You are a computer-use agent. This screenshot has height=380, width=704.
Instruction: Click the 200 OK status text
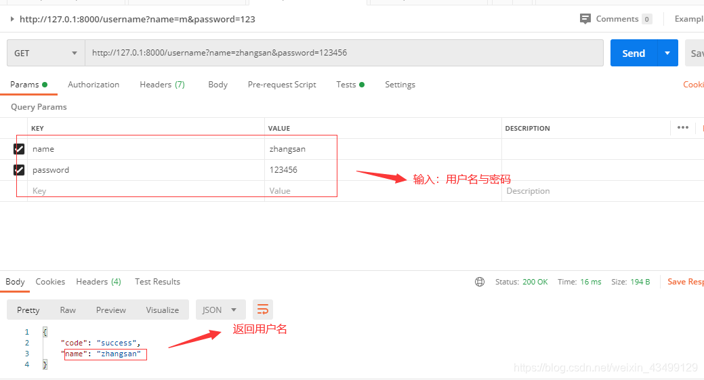tap(535, 282)
